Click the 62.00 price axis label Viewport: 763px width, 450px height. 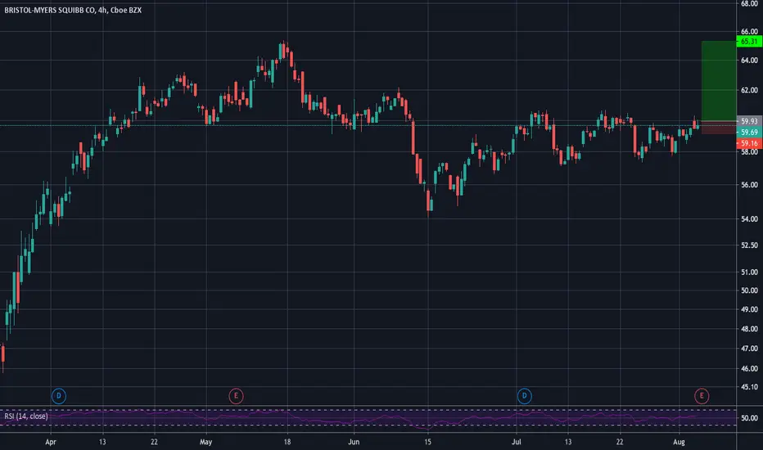749,90
